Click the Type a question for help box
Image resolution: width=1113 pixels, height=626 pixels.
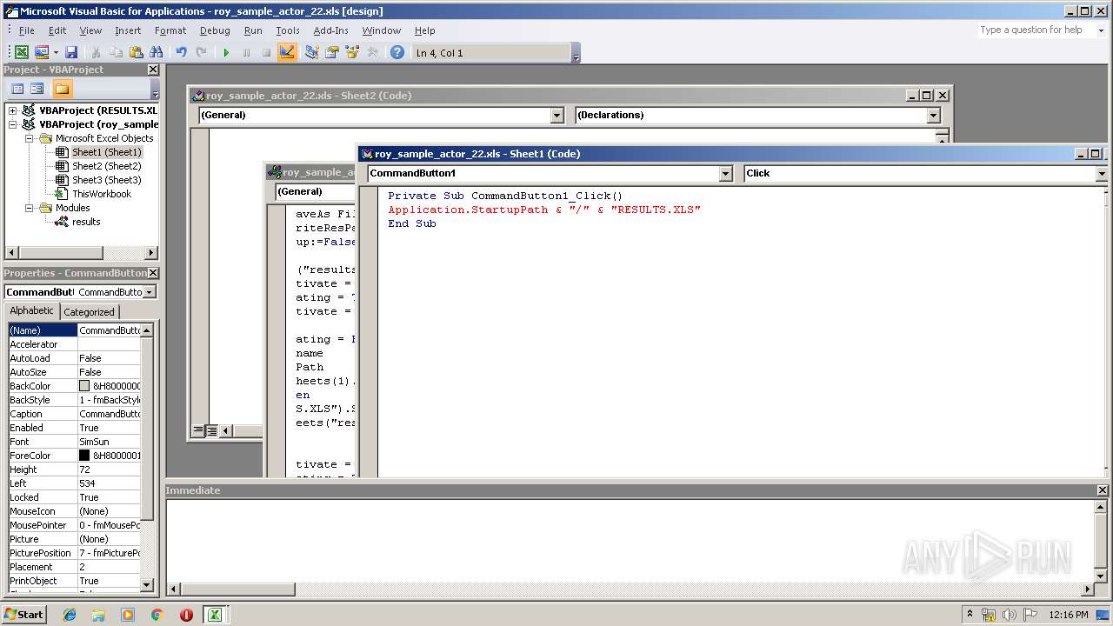click(1035, 30)
